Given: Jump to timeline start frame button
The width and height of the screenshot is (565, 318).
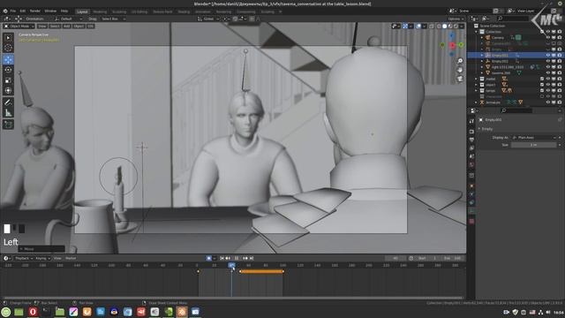Looking at the screenshot, I should 222,258.
